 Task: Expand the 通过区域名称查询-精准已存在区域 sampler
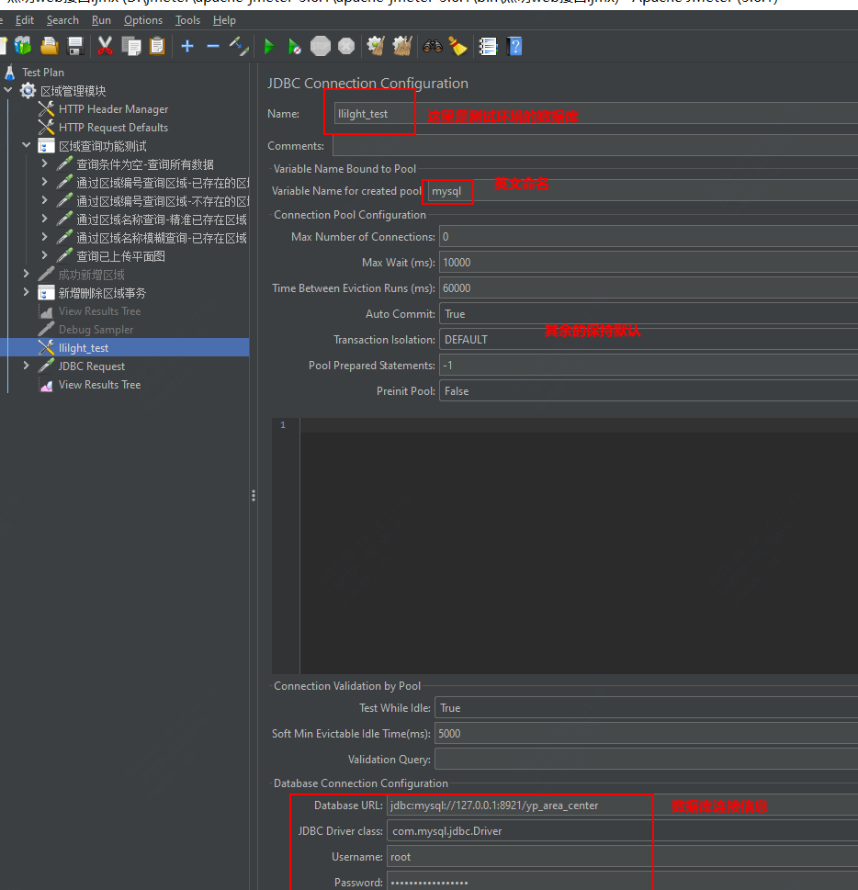point(44,219)
